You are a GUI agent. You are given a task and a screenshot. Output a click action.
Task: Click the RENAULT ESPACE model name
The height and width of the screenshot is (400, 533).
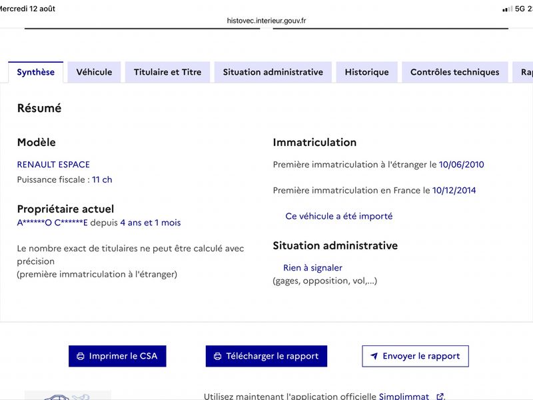click(x=53, y=165)
